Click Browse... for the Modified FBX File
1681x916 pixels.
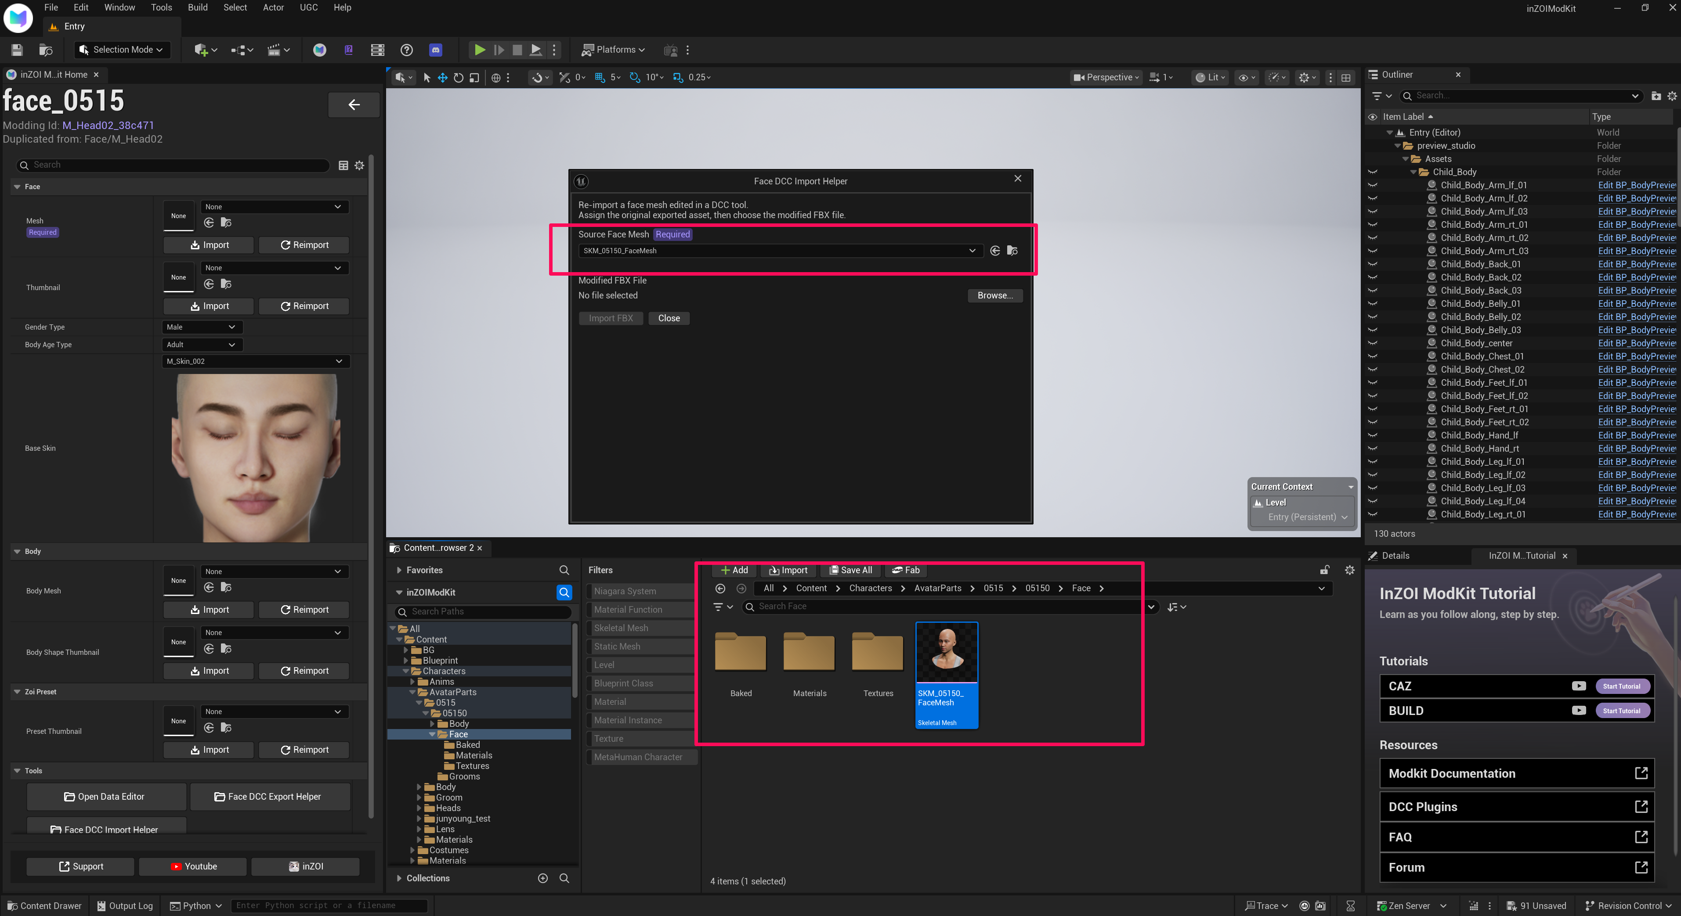pos(994,295)
